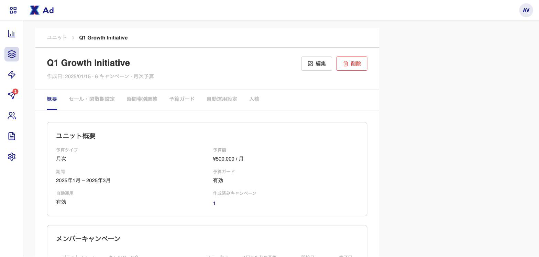
Task: Open the document reports sidebar icon
Action: tap(12, 136)
